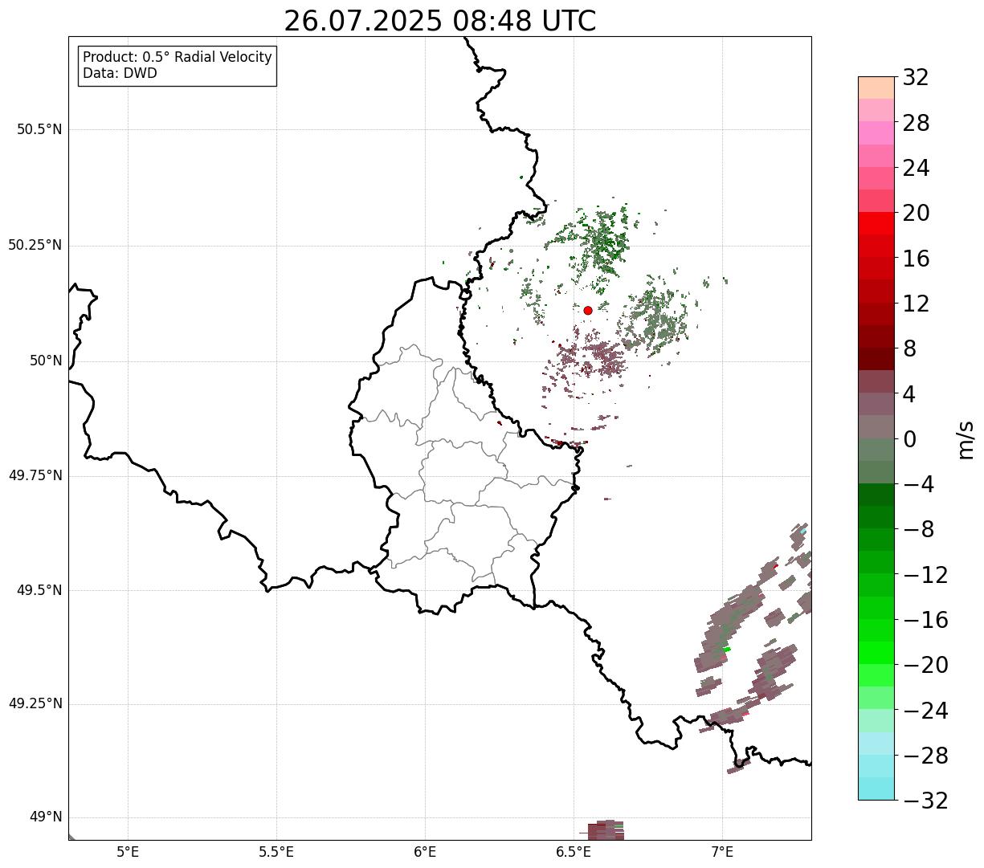The width and height of the screenshot is (984, 868).
Task: Click the colorbar tick label −12
Action: pos(925,575)
